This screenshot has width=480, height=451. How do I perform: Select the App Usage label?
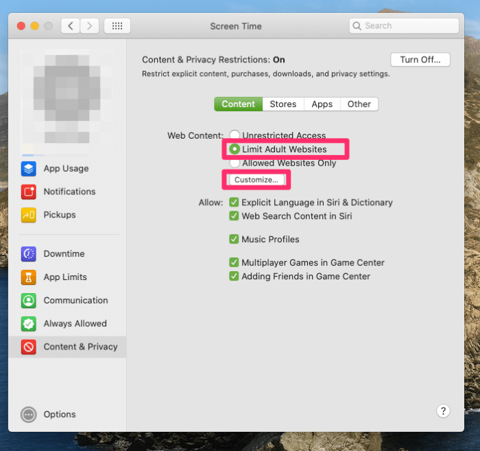[x=66, y=169]
